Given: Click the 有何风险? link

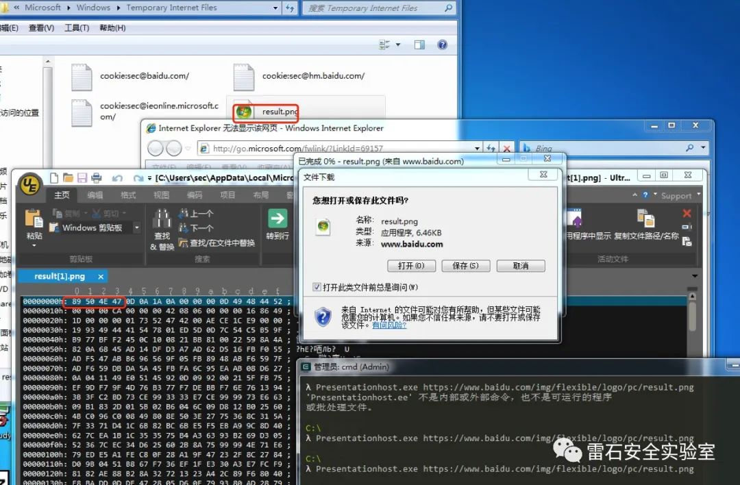Looking at the screenshot, I should pyautogui.click(x=389, y=325).
